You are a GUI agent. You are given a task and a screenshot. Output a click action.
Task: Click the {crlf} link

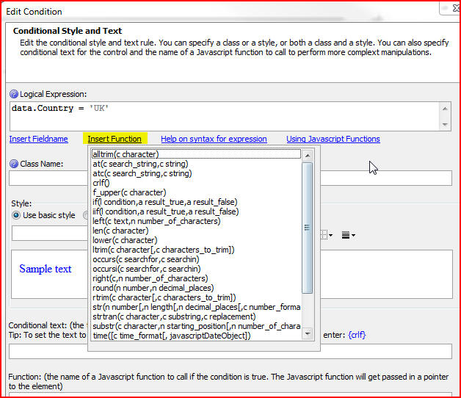point(357,335)
